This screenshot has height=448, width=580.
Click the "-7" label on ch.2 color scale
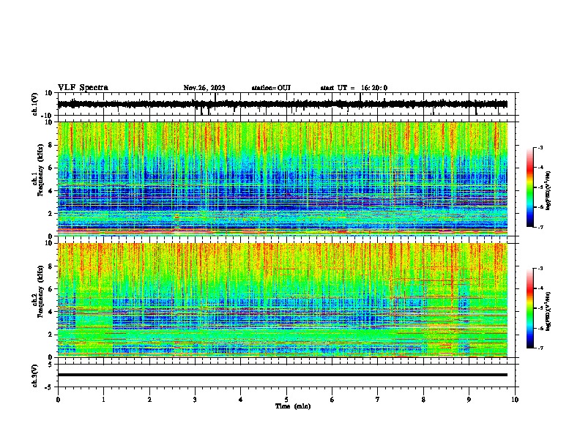[540, 348]
